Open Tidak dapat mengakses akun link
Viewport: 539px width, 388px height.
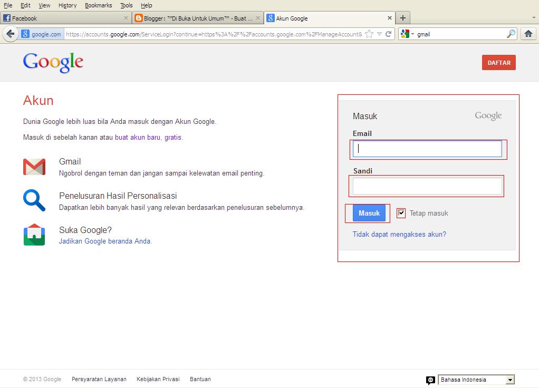[399, 234]
